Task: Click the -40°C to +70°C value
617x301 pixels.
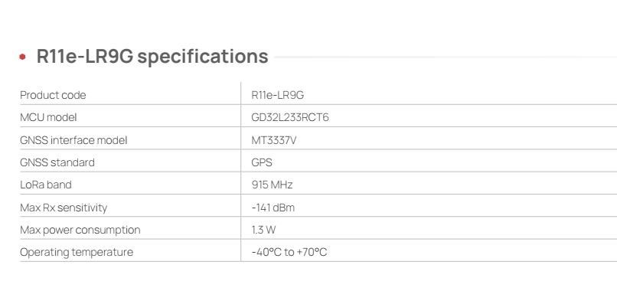Action: click(289, 252)
